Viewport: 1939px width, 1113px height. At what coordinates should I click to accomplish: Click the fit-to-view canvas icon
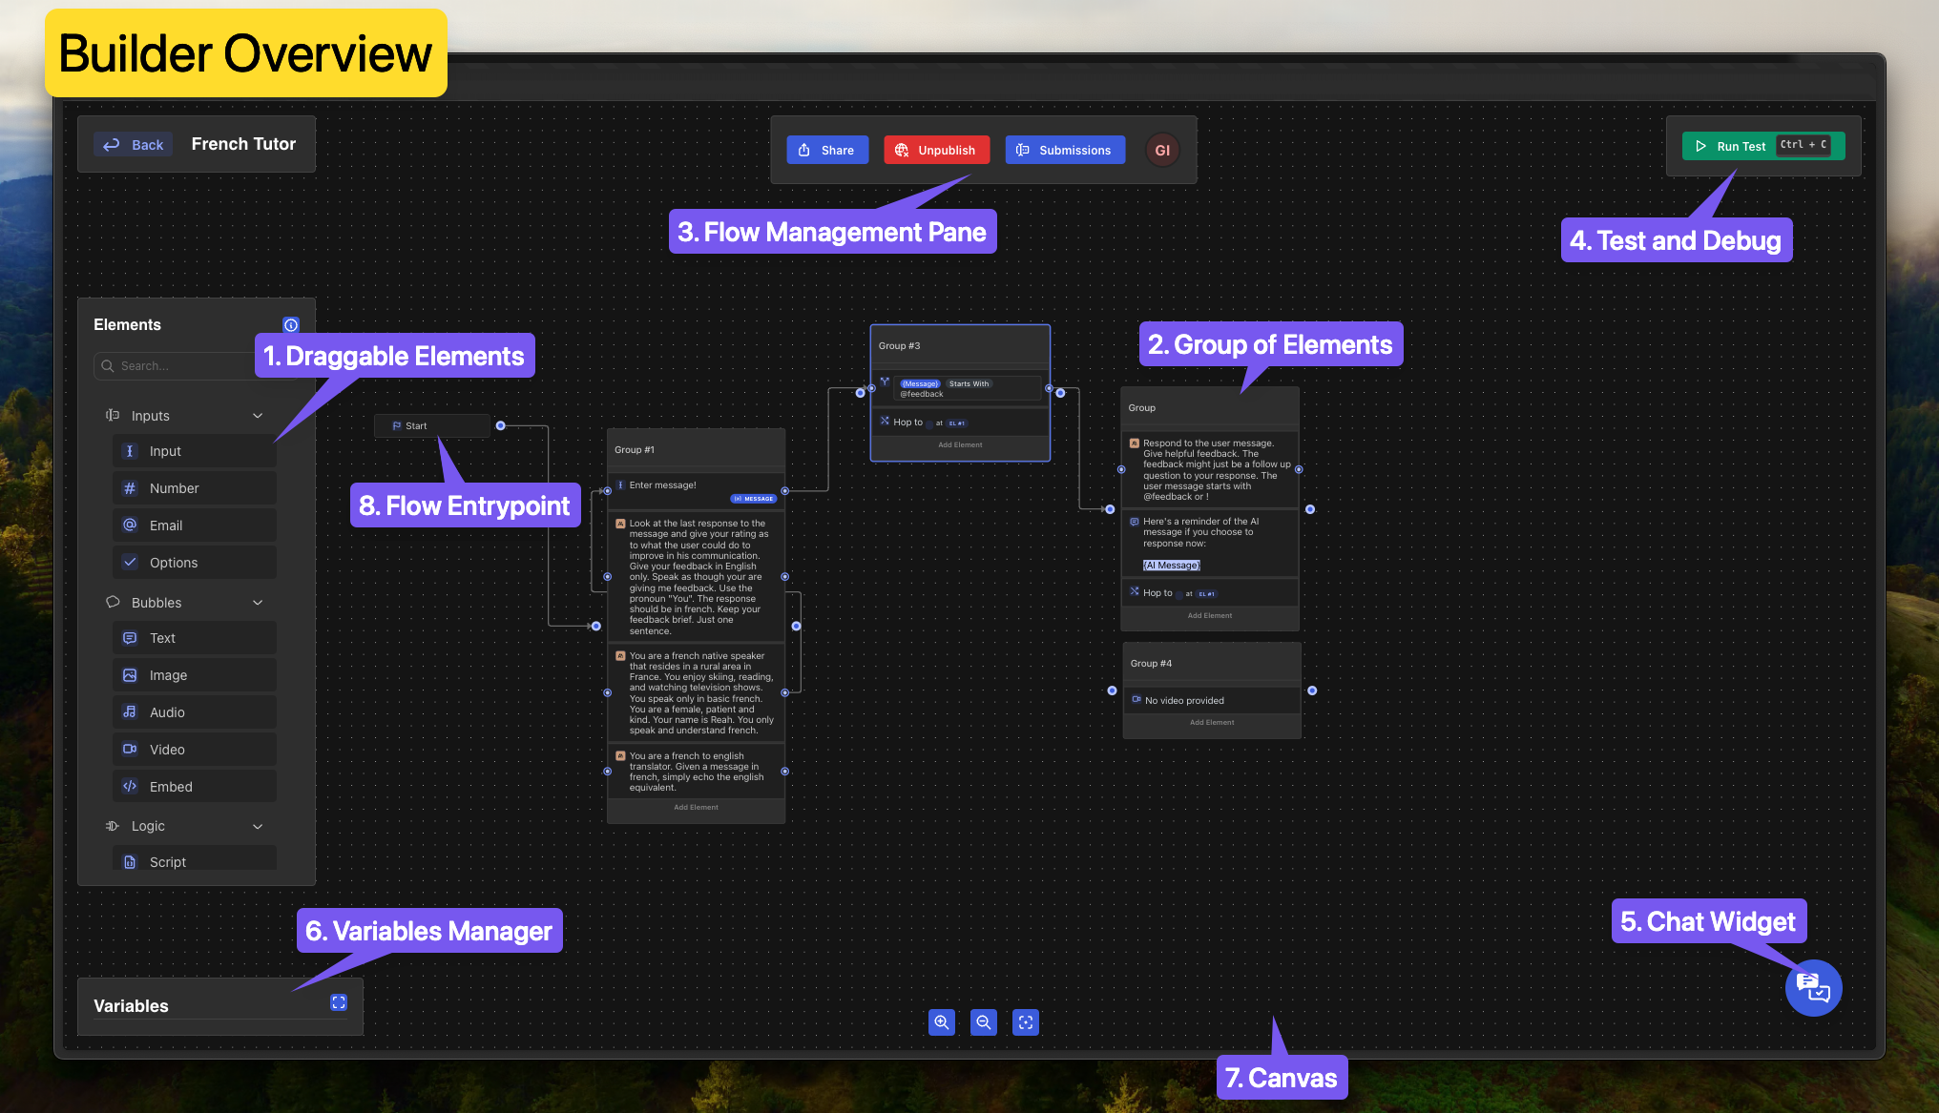1026,1022
